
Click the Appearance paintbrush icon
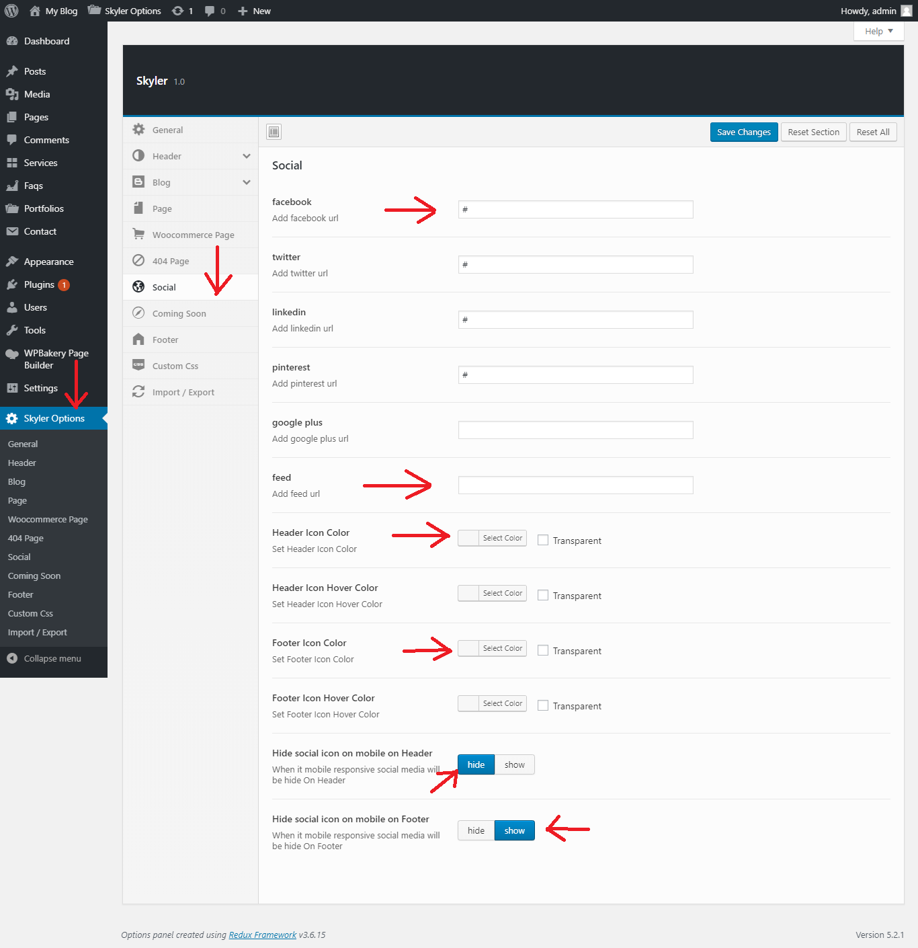[12, 262]
